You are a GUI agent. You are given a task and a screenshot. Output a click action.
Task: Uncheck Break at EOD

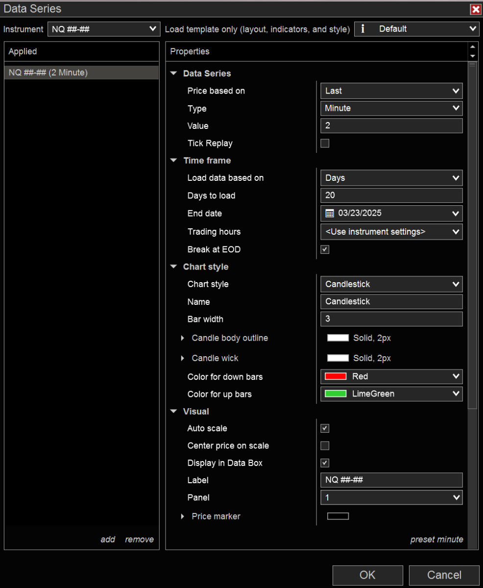325,249
